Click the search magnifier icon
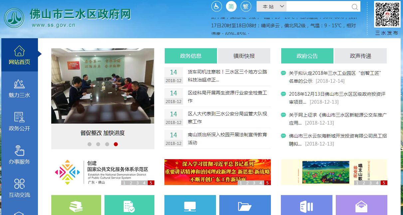This screenshot has width=403, height=215. tap(355, 7)
